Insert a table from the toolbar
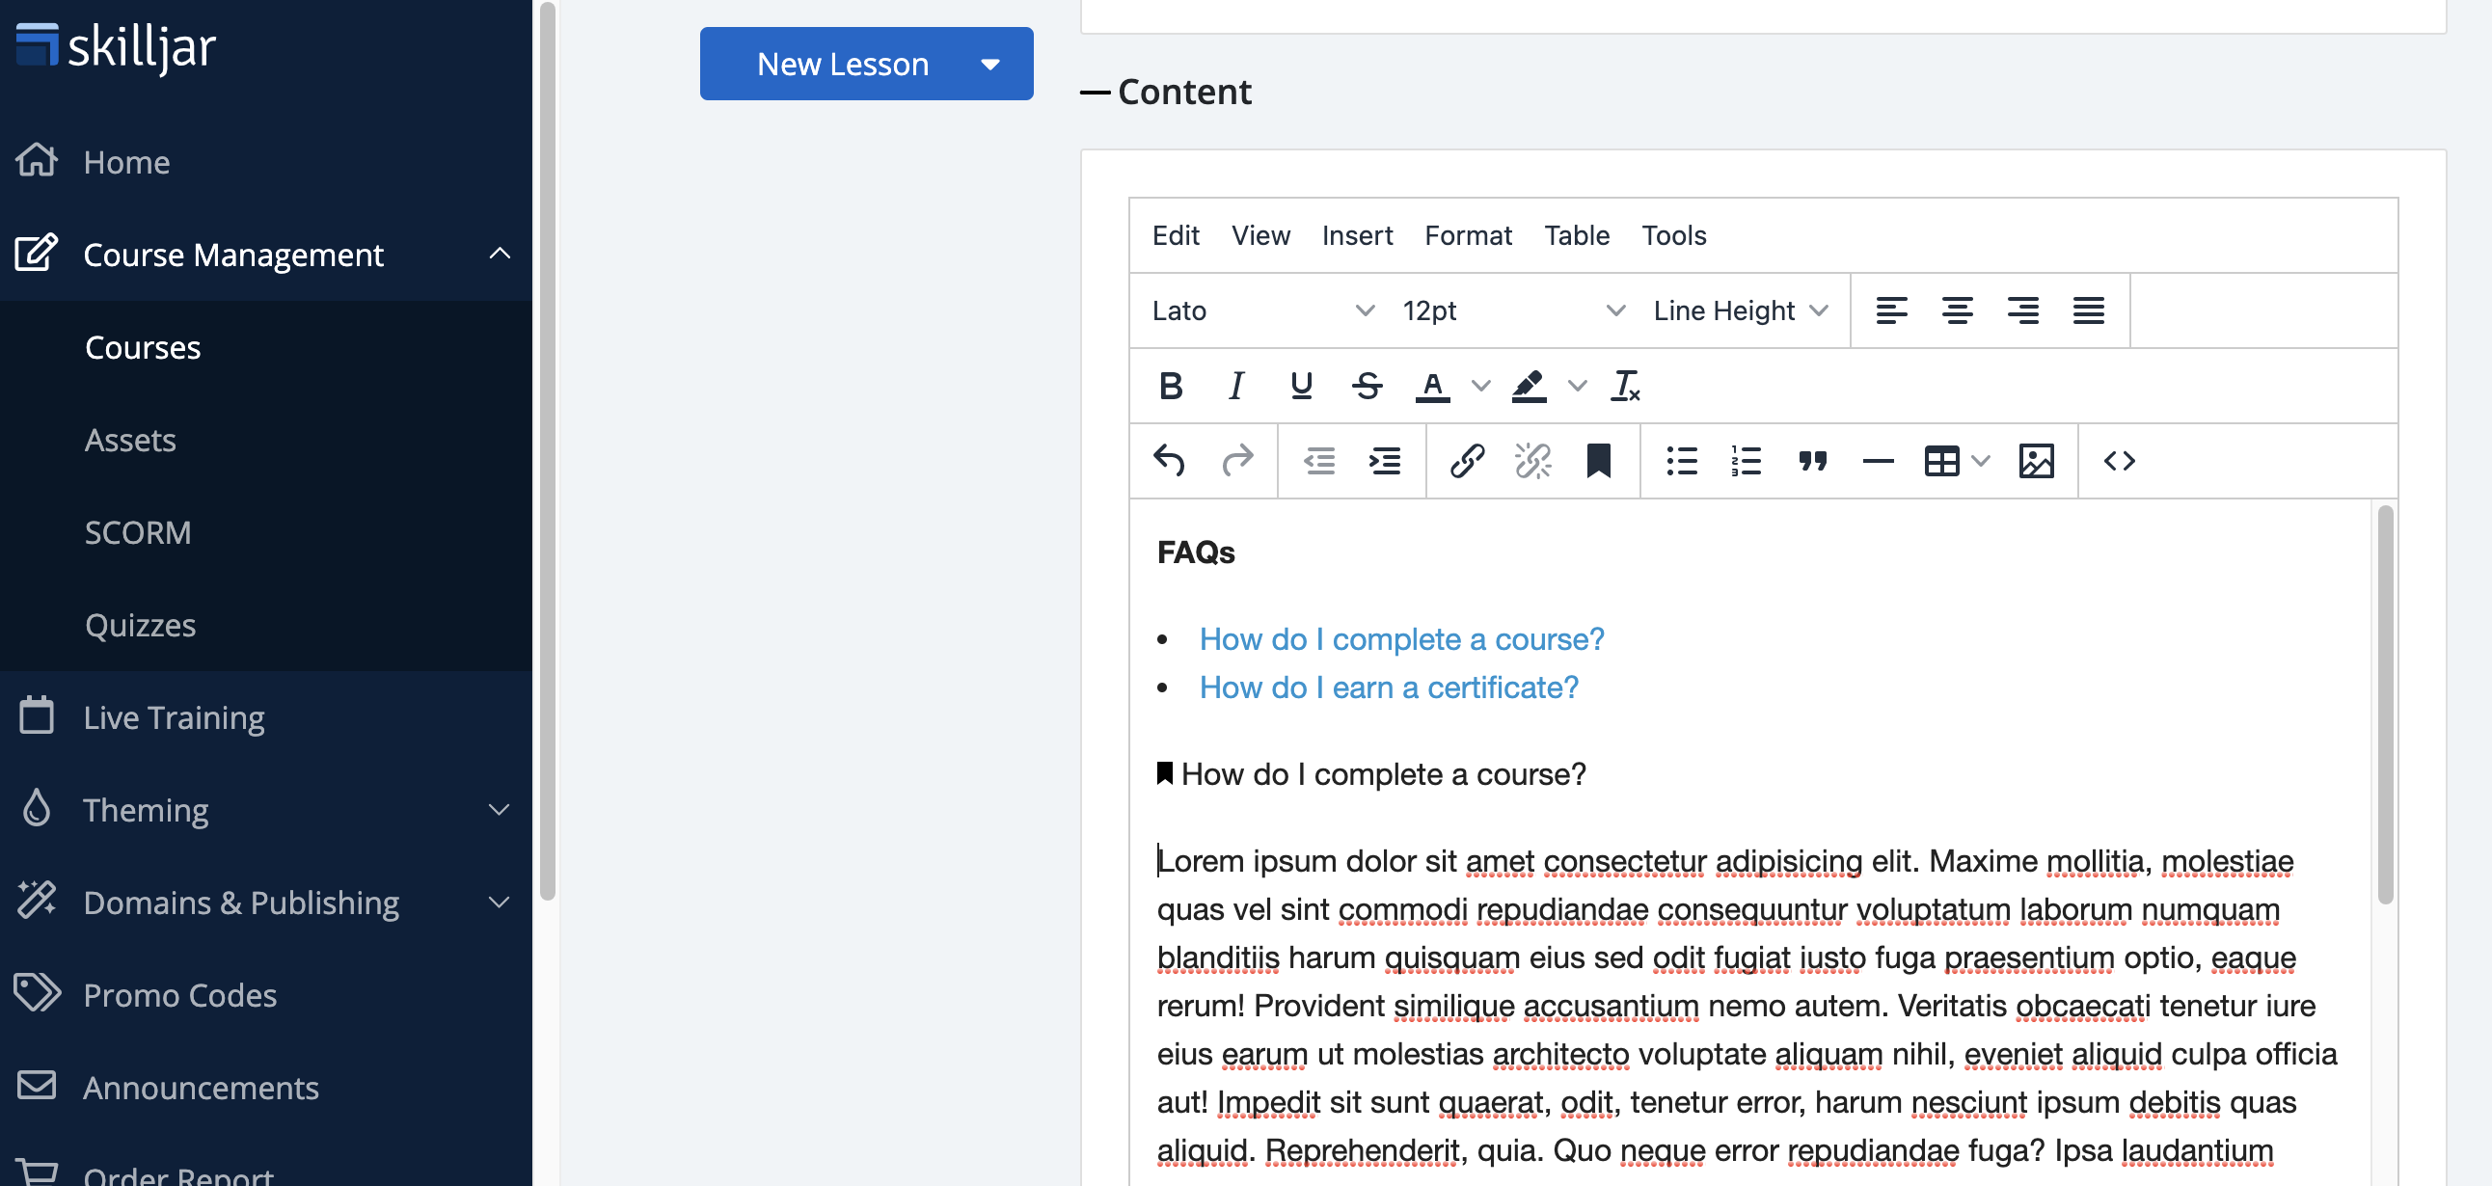 click(x=1941, y=462)
